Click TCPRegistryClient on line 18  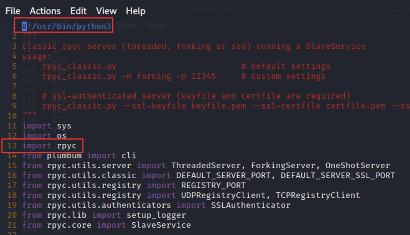(x=318, y=196)
